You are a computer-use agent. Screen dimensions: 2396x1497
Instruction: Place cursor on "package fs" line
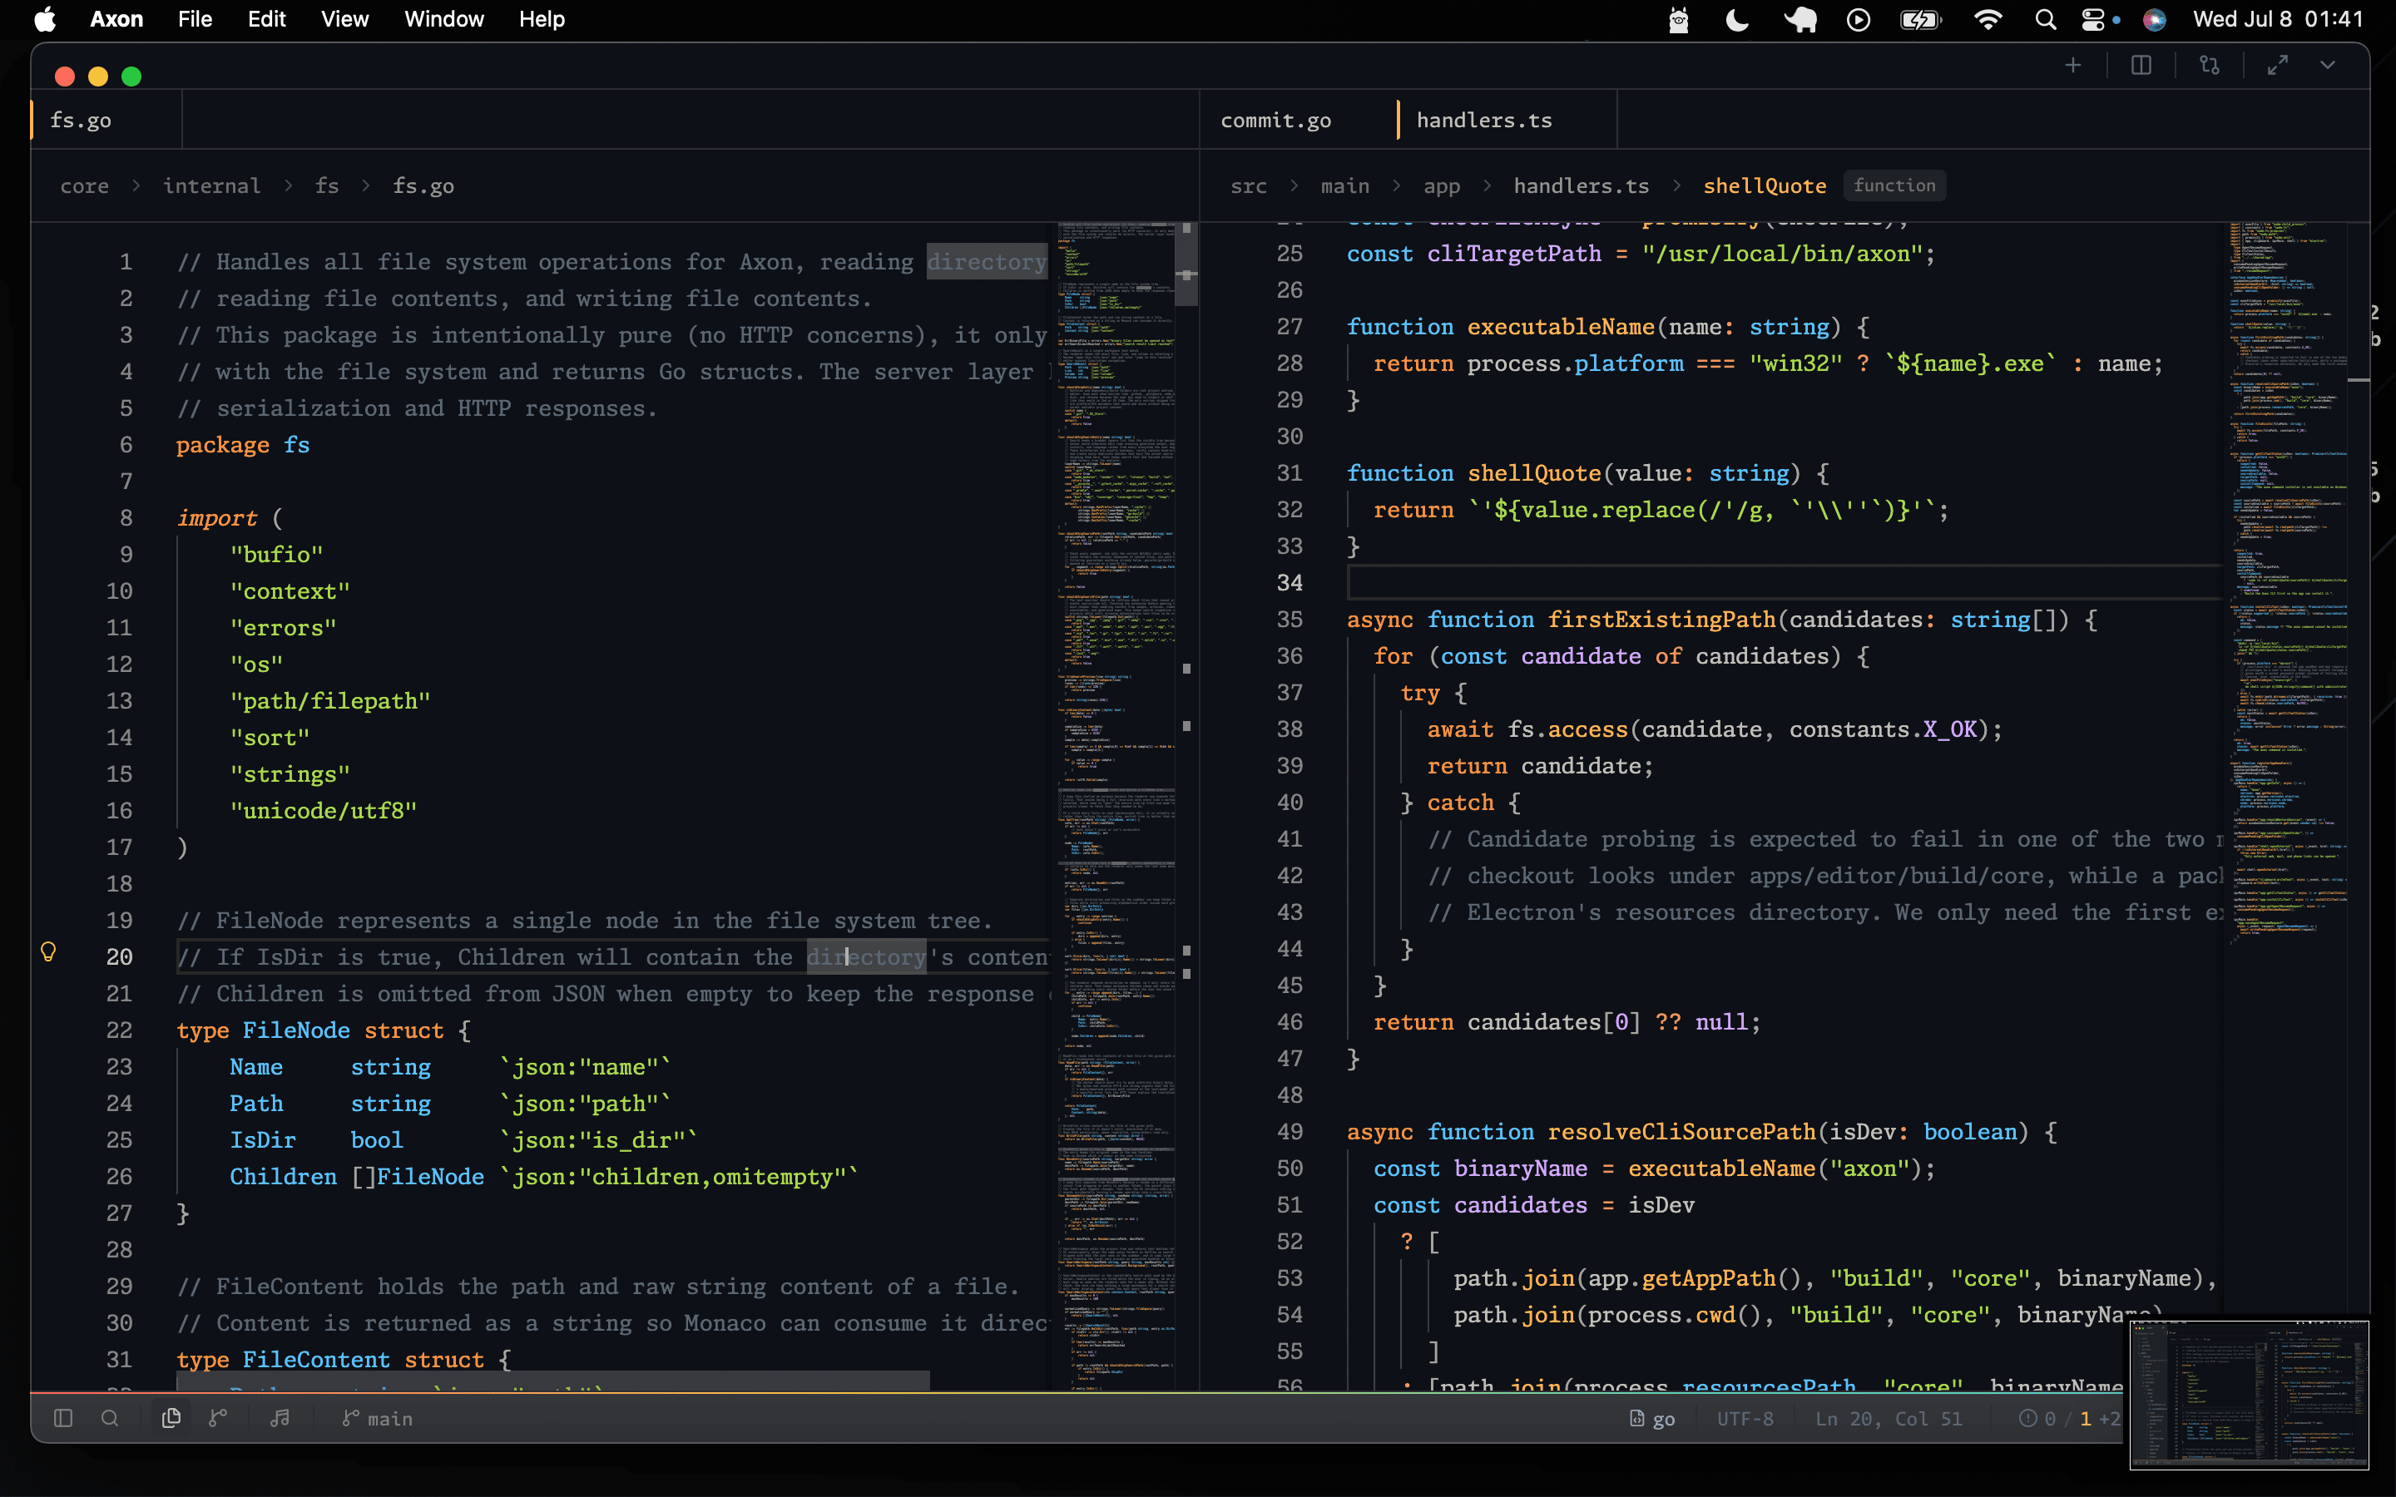[x=243, y=445]
